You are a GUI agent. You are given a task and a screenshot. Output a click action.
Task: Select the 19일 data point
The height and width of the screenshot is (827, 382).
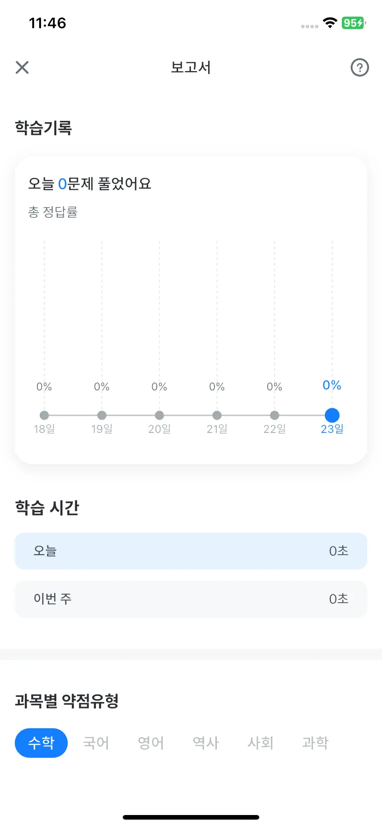click(102, 415)
